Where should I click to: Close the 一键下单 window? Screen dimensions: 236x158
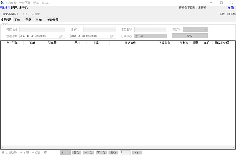coord(232,3)
